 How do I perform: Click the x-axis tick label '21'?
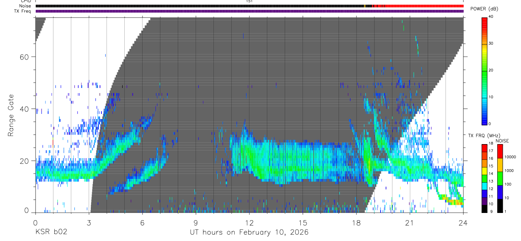click(409, 223)
